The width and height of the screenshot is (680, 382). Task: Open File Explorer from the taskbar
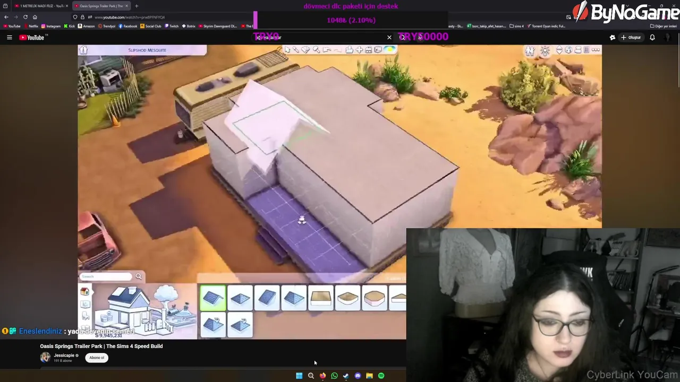(369, 376)
